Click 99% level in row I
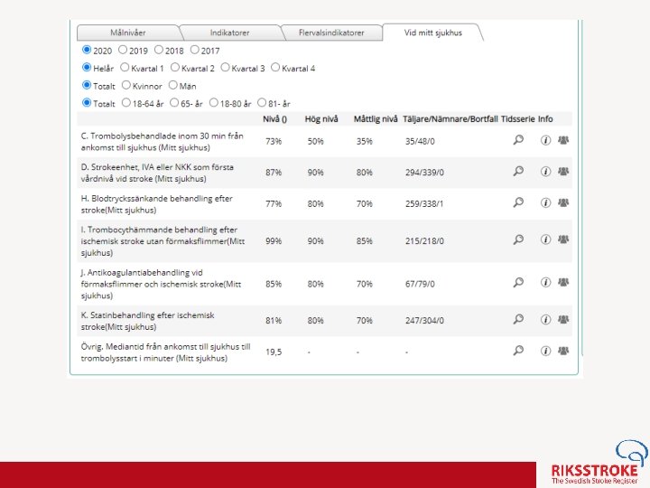 [x=274, y=241]
